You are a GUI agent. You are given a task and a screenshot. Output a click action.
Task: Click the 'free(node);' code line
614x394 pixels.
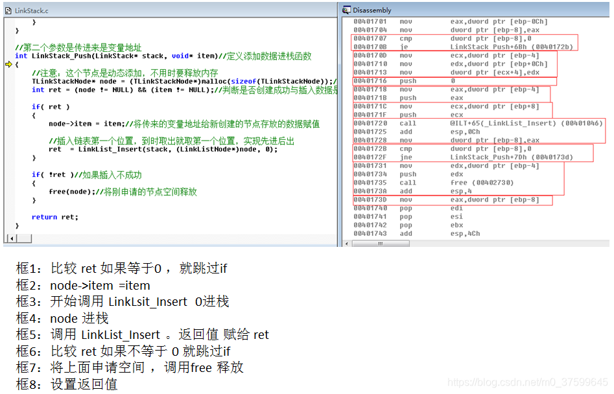(x=123, y=192)
